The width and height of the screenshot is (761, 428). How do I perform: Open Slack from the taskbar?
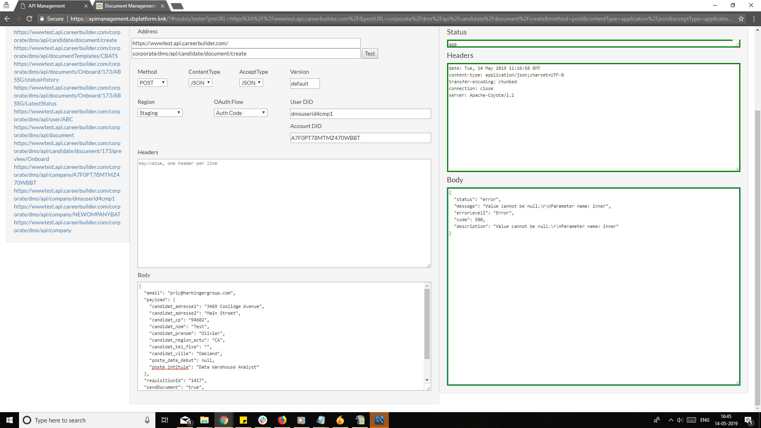click(263, 420)
